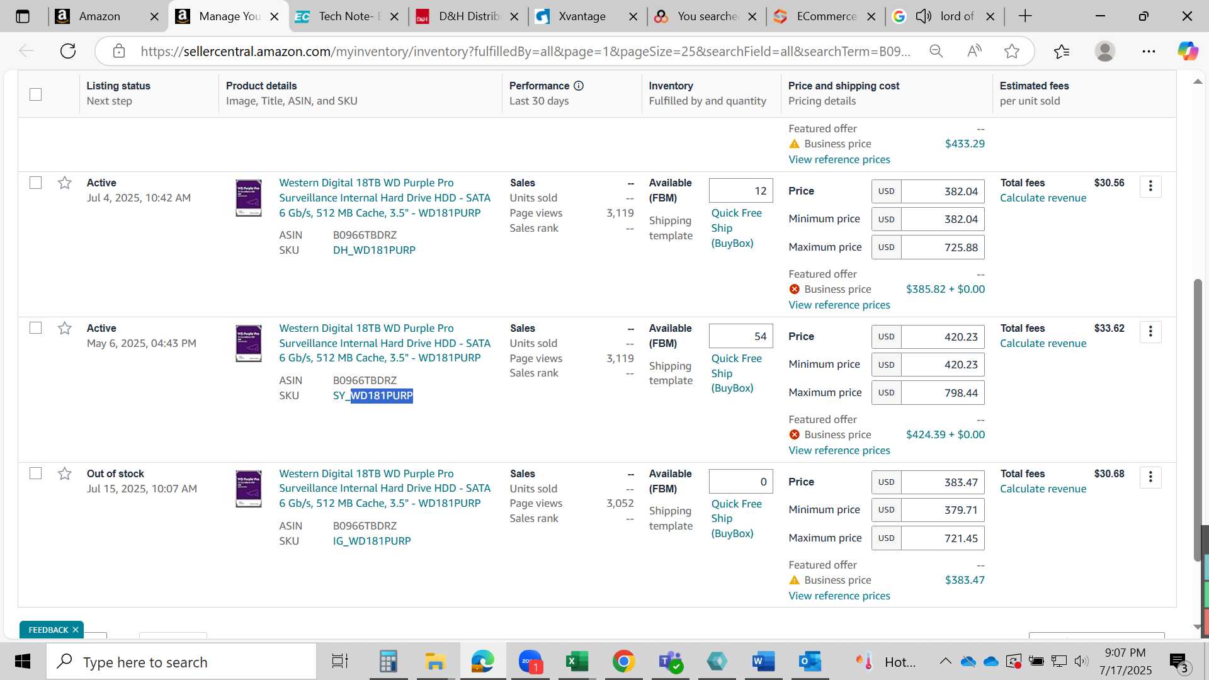Click the page vertical scrollbar thumb
This screenshot has height=680, width=1209.
click(1198, 419)
